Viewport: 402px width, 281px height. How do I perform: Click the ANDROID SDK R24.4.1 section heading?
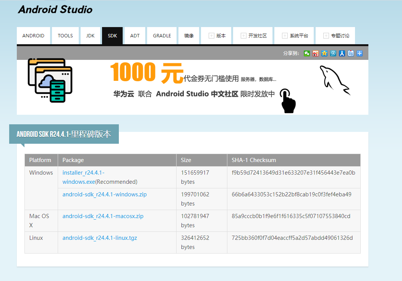[x=64, y=134]
